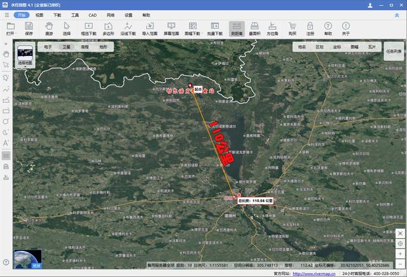This screenshot has height=277, width=407.
Task: Open the CAD ribbon tab
Action: click(93, 15)
